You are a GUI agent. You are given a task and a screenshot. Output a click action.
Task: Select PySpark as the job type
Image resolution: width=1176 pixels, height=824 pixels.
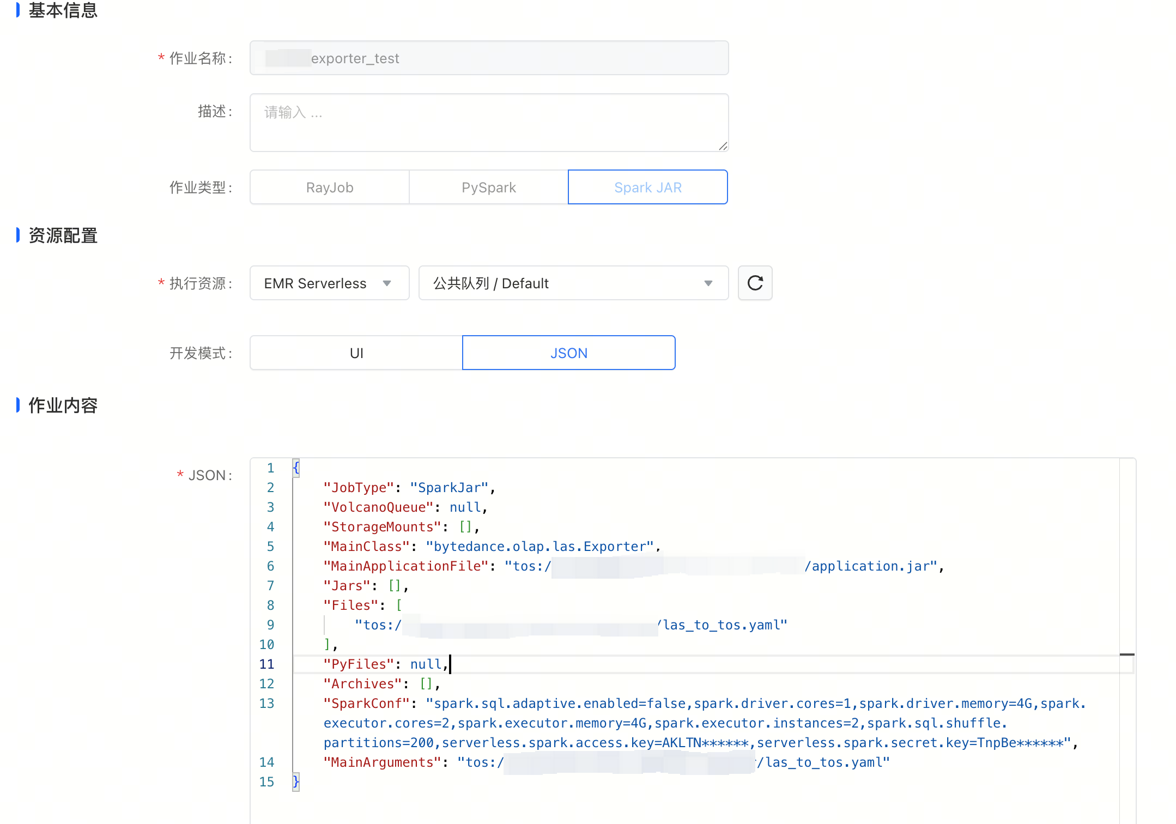(x=488, y=187)
